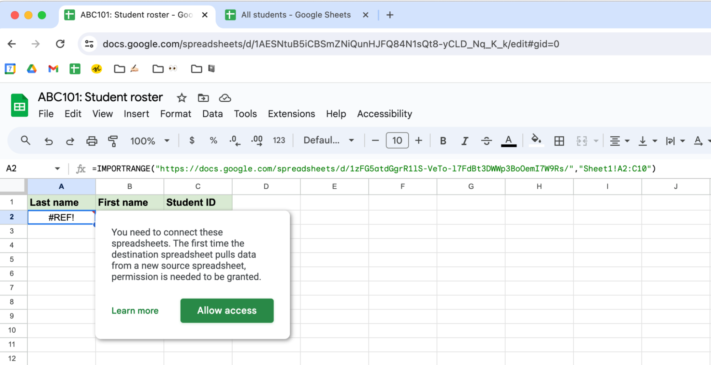Star the ABC101 document
Screen dimensions: 711x365
tap(182, 98)
